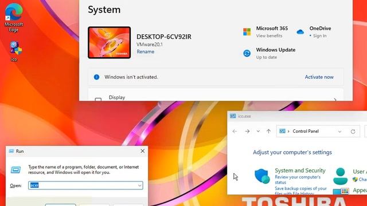Open the Microsoft Edge desktop shortcut
This screenshot has width=367, height=206.
tap(14, 18)
